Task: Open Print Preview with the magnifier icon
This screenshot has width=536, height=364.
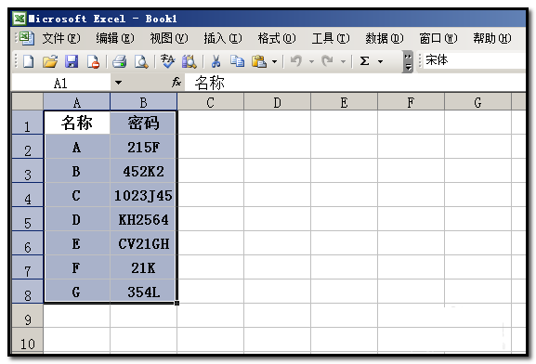Action: click(141, 61)
